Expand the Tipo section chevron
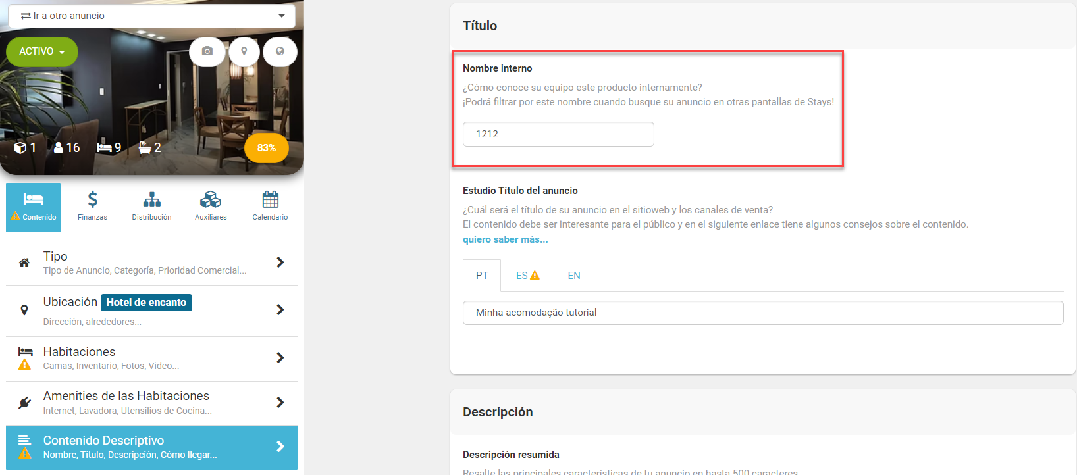 pos(280,262)
